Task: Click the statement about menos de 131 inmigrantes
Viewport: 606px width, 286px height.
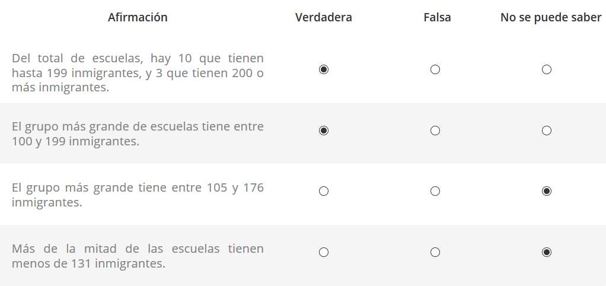Action: [138, 256]
